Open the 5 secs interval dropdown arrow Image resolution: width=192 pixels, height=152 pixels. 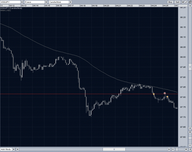click(46, 2)
